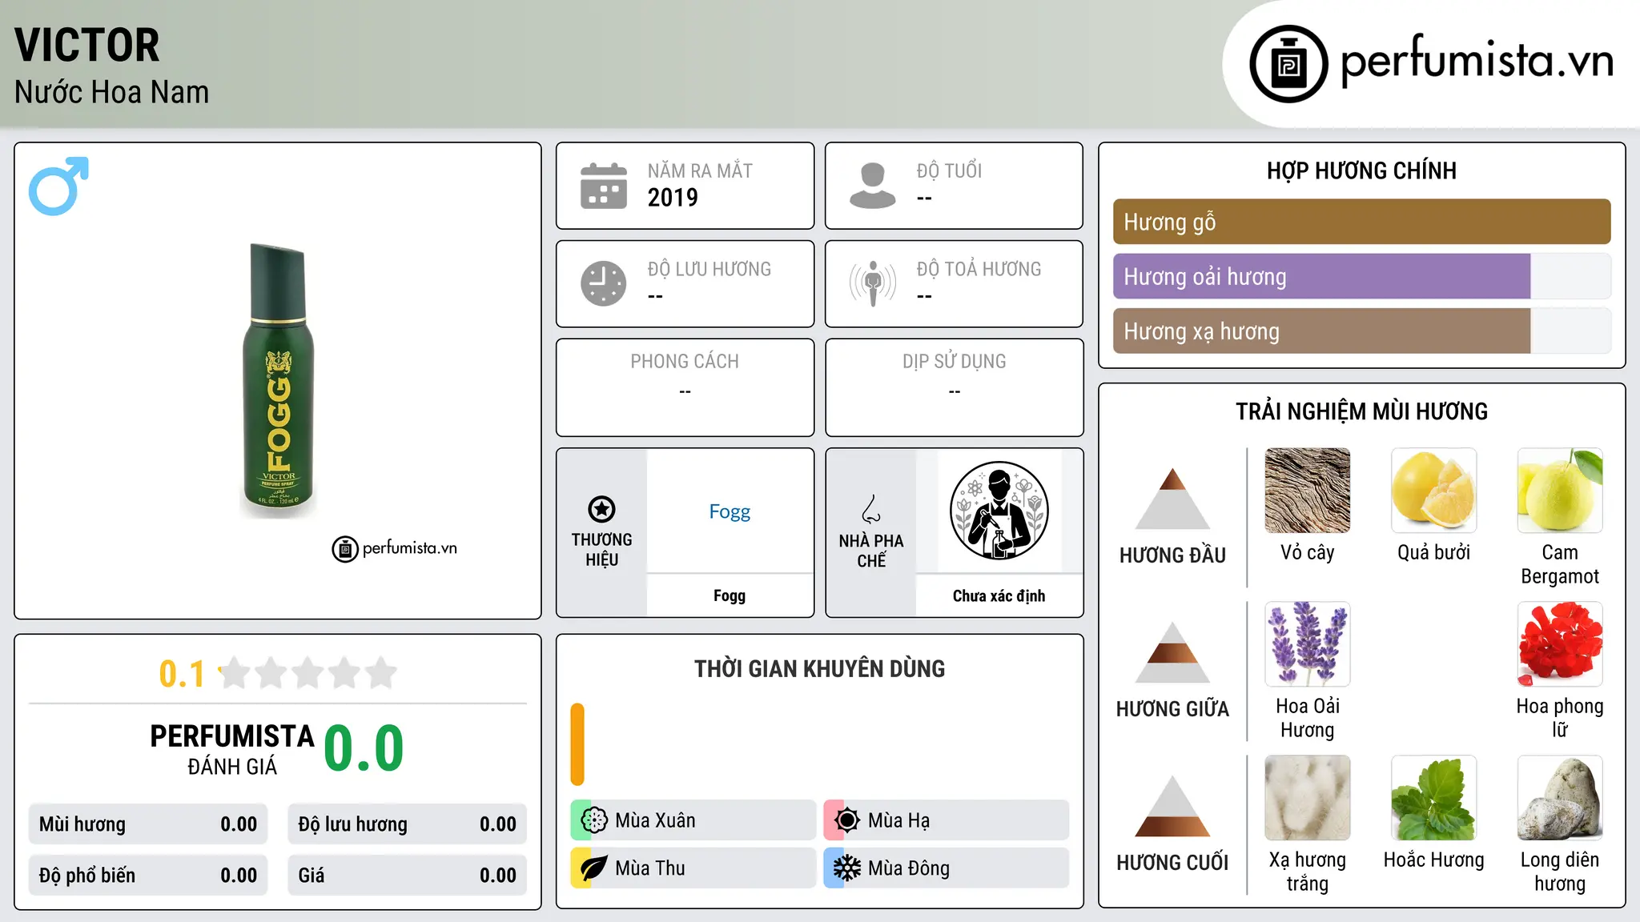Click the Cam Bergamot note thumbnail
Viewport: 1640px width, 922px height.
[1560, 491]
